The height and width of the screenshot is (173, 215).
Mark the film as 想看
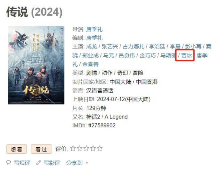pyautogui.click(x=16, y=149)
